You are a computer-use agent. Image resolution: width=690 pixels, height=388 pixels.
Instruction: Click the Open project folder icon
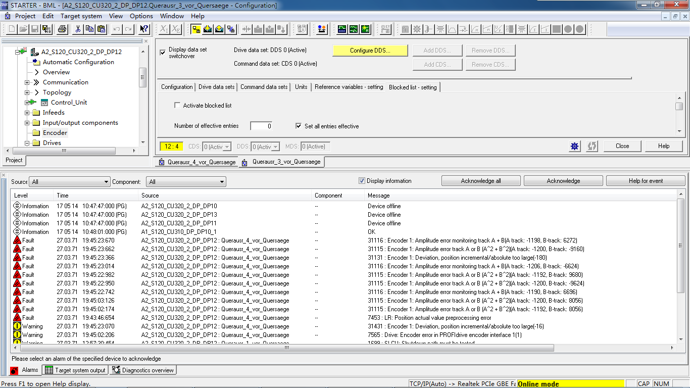click(x=23, y=29)
